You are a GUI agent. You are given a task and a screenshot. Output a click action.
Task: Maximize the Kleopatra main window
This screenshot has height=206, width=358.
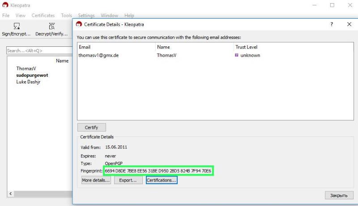coord(332,5)
